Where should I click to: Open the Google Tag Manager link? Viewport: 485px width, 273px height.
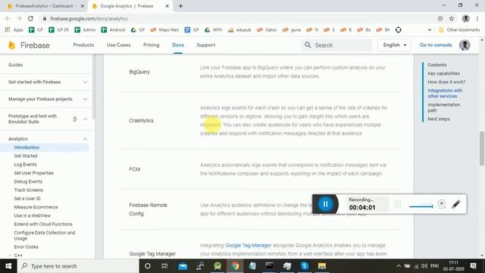pos(248,245)
